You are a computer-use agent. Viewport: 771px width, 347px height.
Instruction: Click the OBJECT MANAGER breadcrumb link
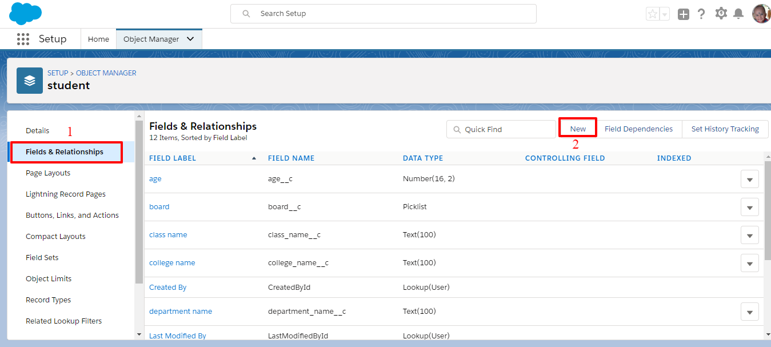click(x=106, y=73)
